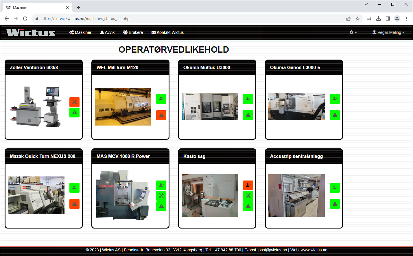Click the operator icon on Mazak Quick Turn NEXUS 200

[75, 188]
